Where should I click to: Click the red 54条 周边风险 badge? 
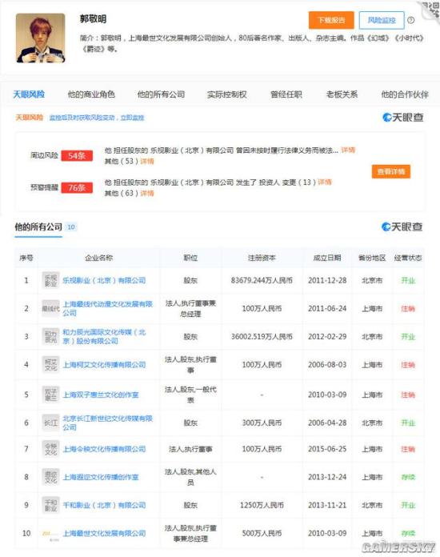coord(77,155)
